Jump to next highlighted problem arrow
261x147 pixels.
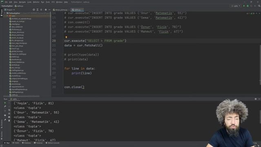click(259, 13)
